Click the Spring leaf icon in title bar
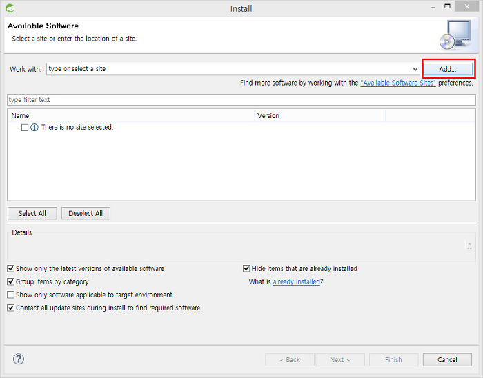Image resolution: width=483 pixels, height=378 pixels. (x=10, y=8)
